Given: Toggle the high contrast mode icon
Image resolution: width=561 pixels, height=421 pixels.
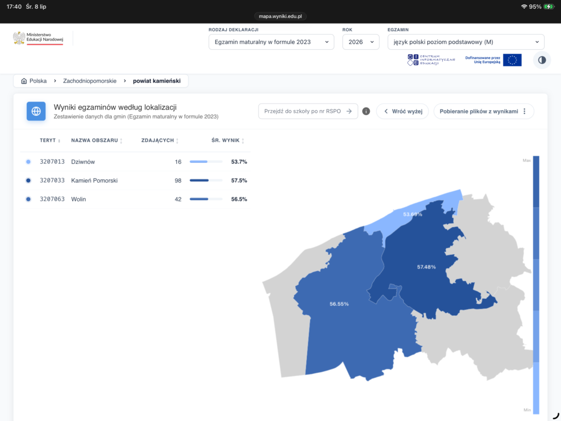Looking at the screenshot, I should point(542,60).
